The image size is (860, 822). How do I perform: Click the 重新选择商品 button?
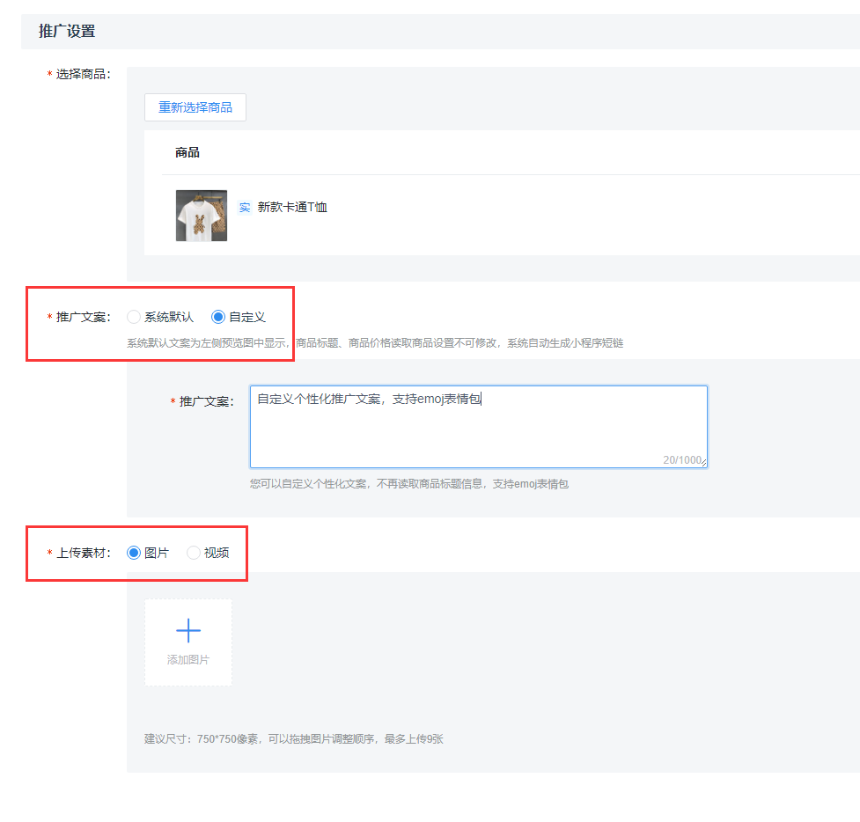tap(195, 107)
